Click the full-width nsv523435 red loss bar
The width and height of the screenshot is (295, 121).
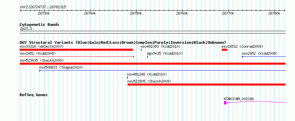tap(152, 64)
